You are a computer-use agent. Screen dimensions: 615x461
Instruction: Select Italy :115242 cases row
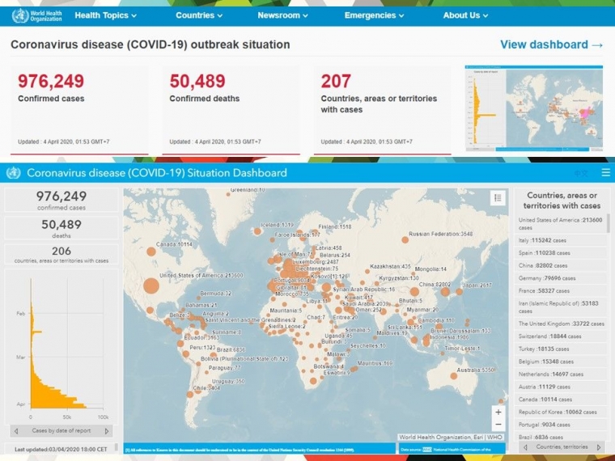pyautogui.click(x=560, y=240)
